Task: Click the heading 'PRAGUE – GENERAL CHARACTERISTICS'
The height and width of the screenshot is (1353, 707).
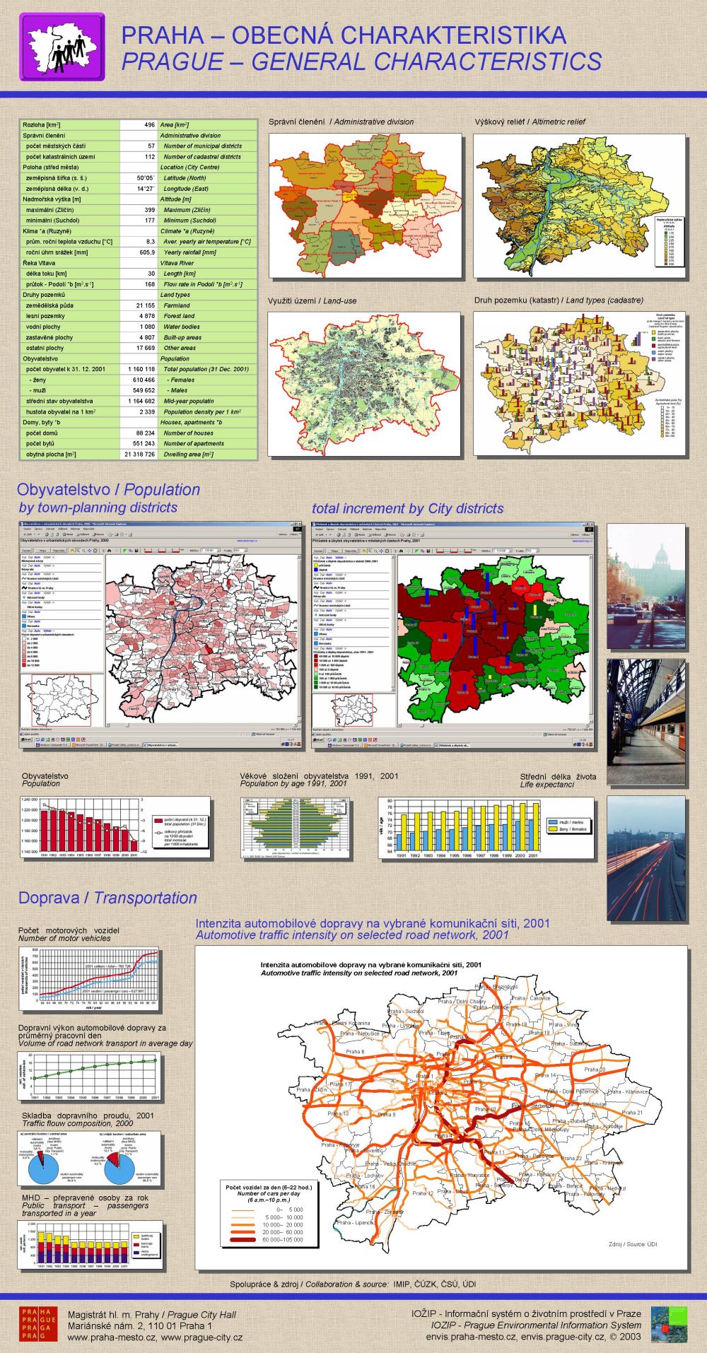Action: point(361,62)
